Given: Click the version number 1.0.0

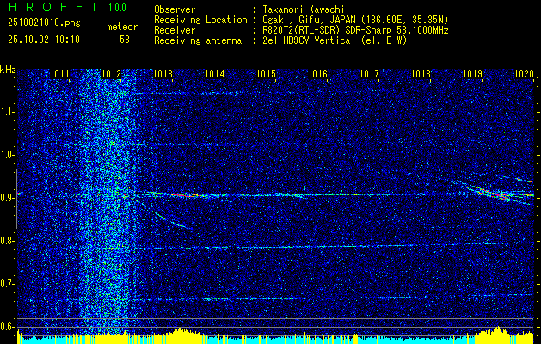Looking at the screenshot, I should coord(117,7).
